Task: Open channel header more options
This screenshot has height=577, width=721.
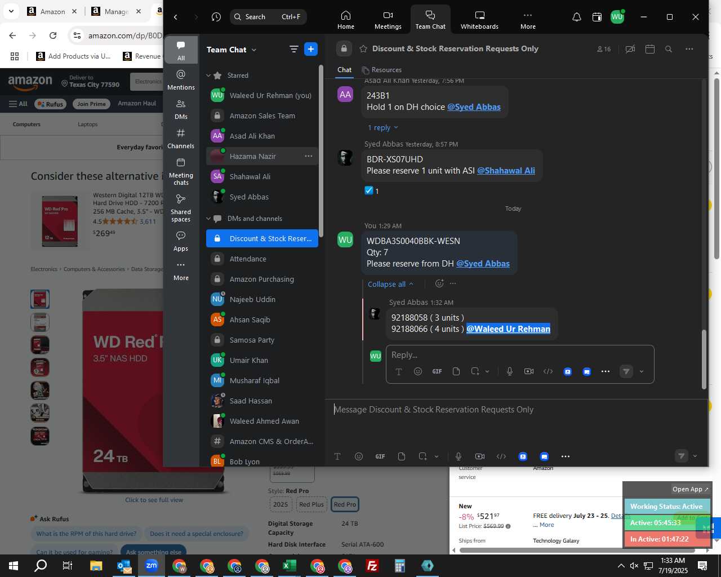Action: coord(689,49)
